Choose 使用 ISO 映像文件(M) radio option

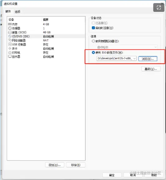(93, 53)
